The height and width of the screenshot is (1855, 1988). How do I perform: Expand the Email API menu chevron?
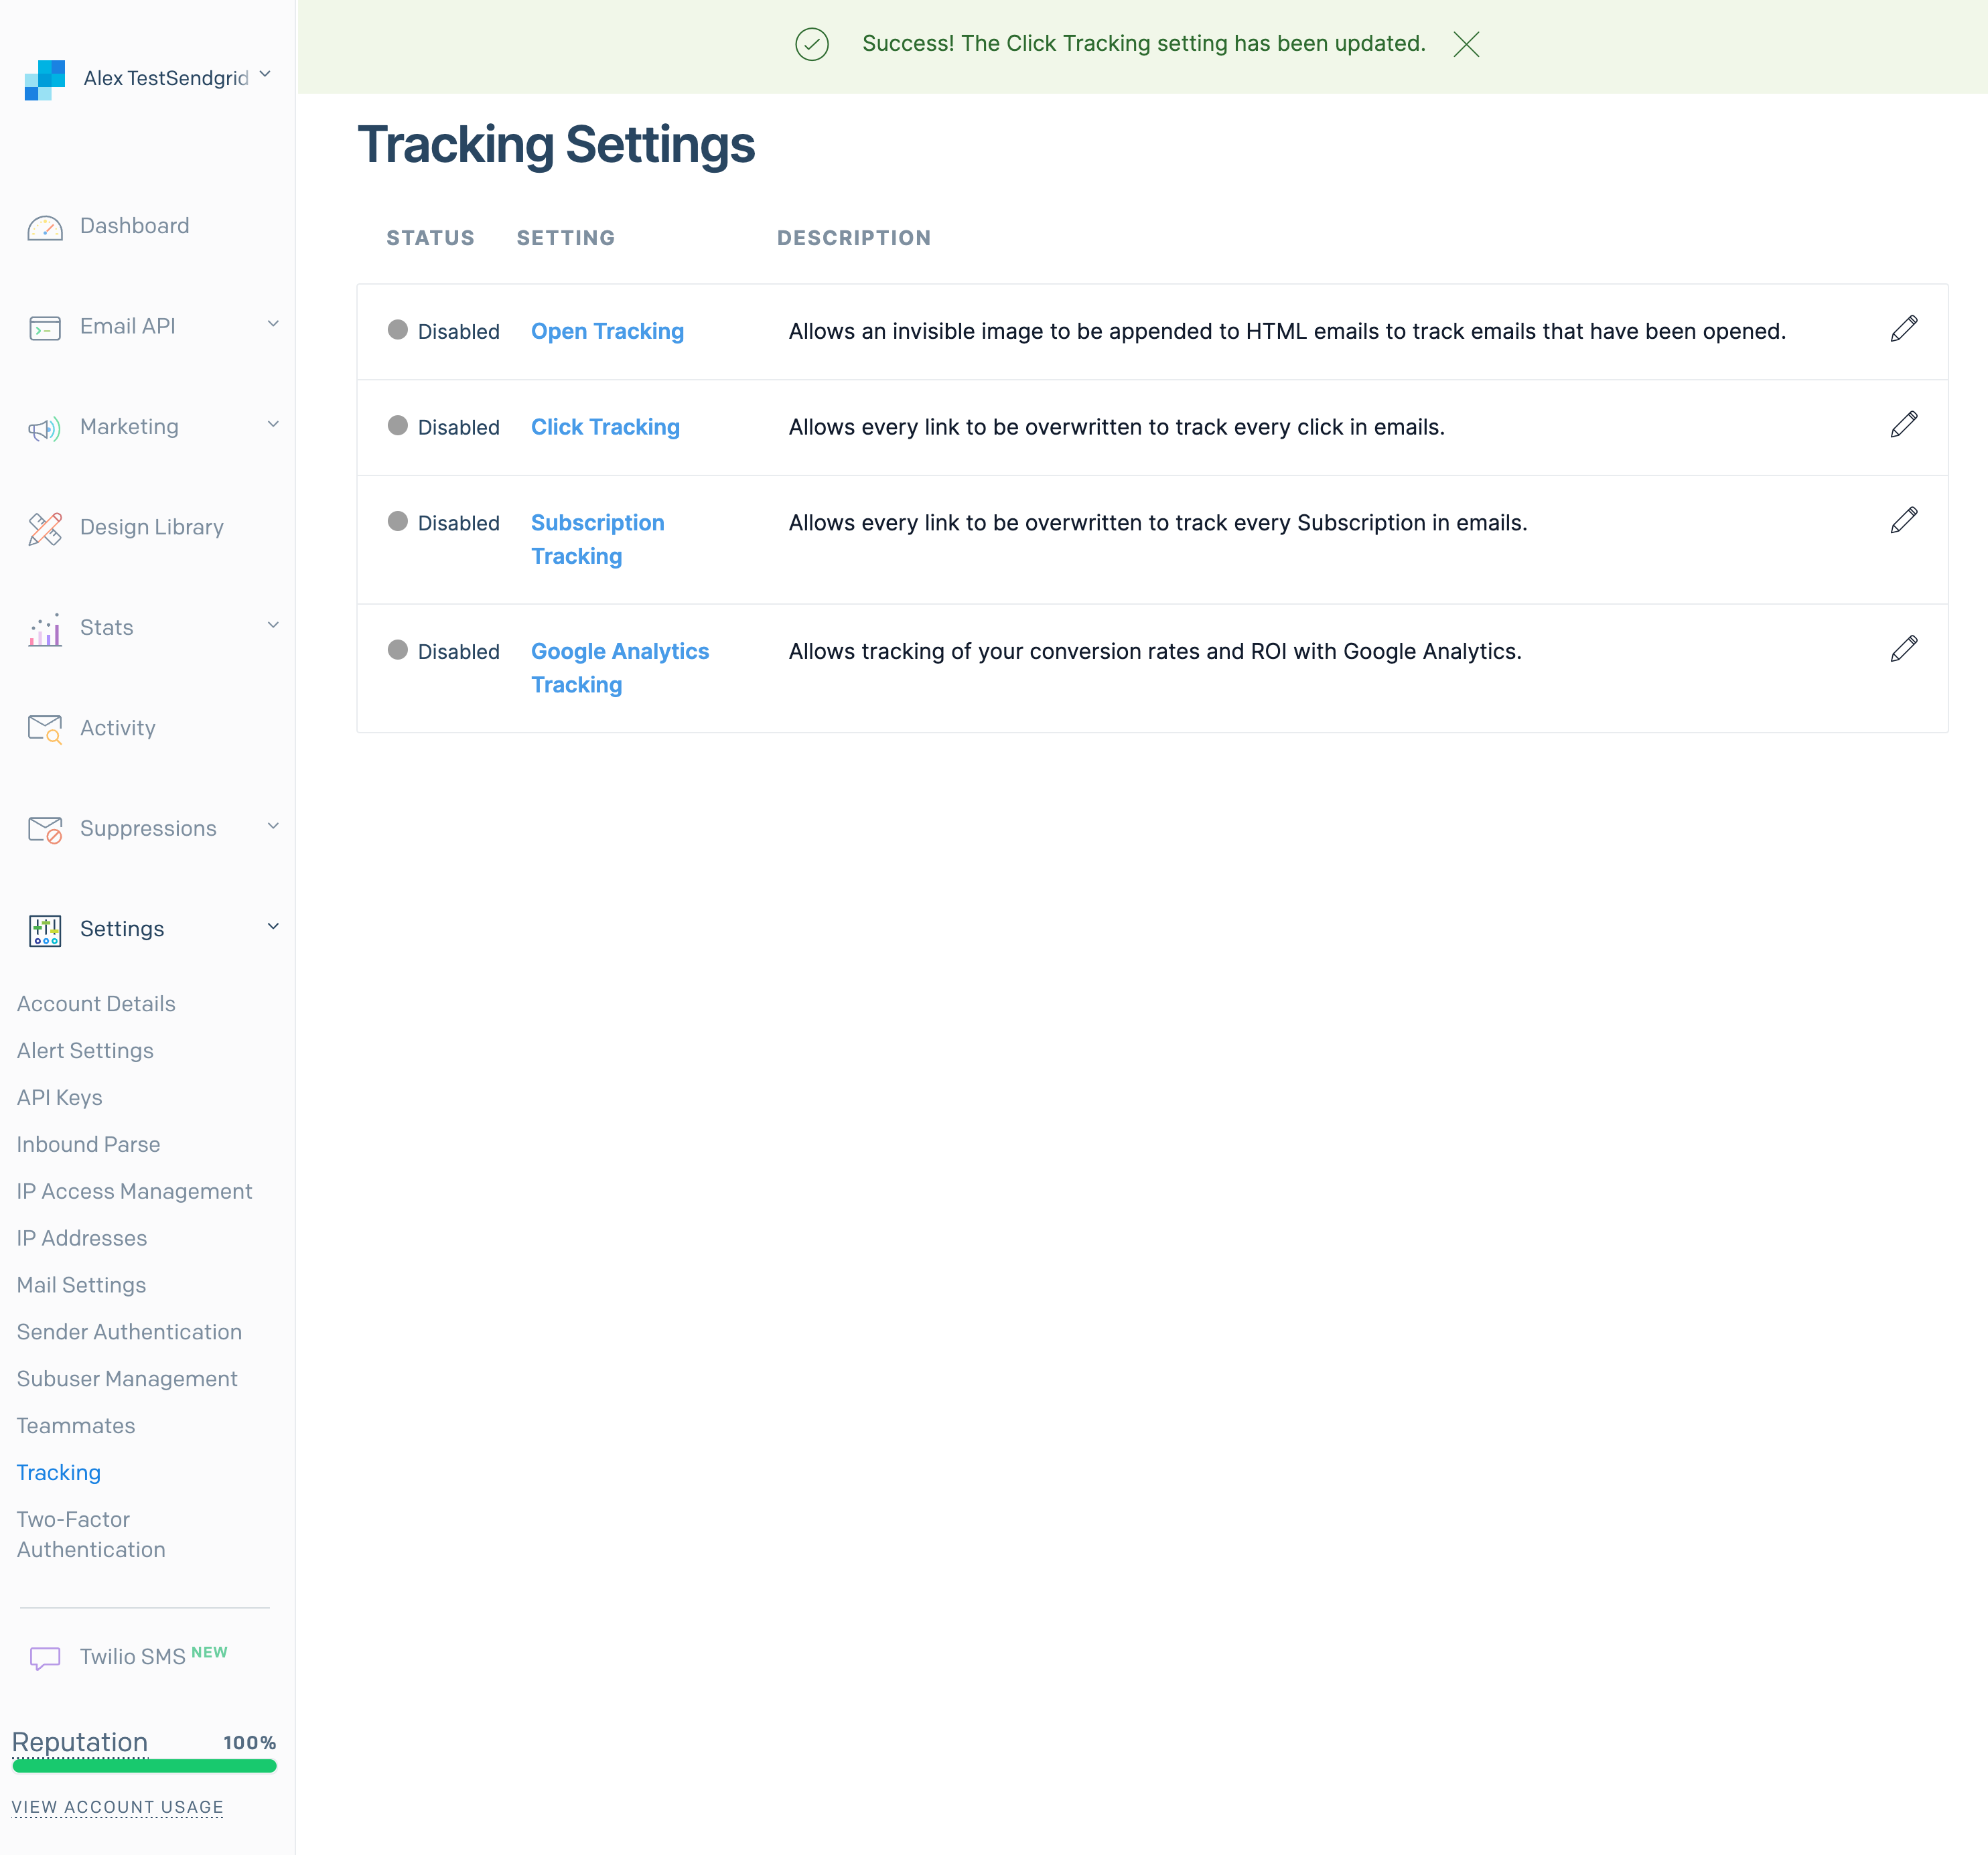273,324
